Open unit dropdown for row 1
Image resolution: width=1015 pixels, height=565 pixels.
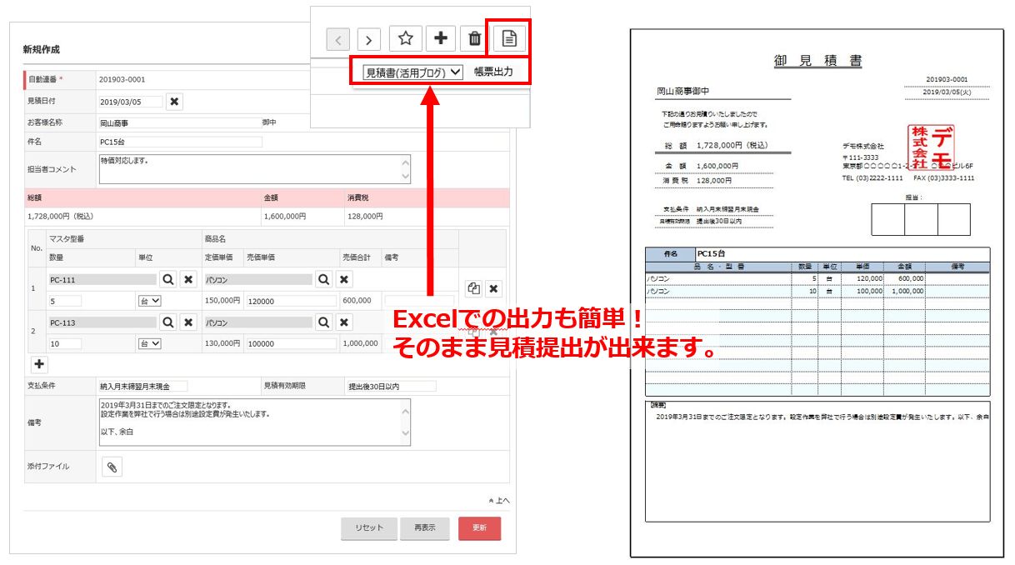click(x=150, y=301)
